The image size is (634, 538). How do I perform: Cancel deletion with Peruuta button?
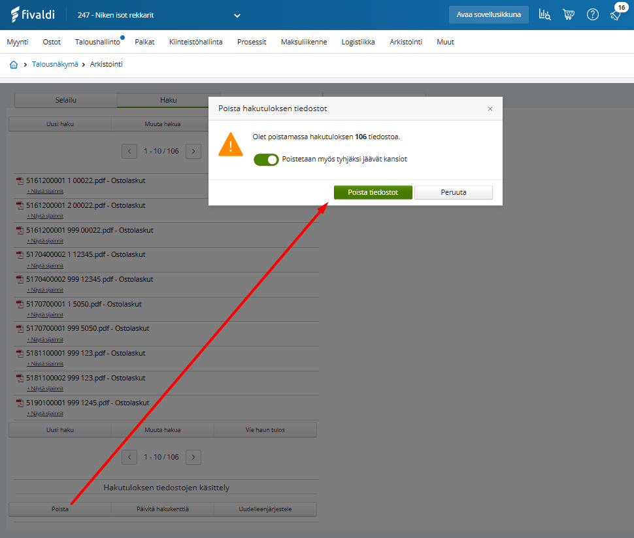(x=453, y=193)
